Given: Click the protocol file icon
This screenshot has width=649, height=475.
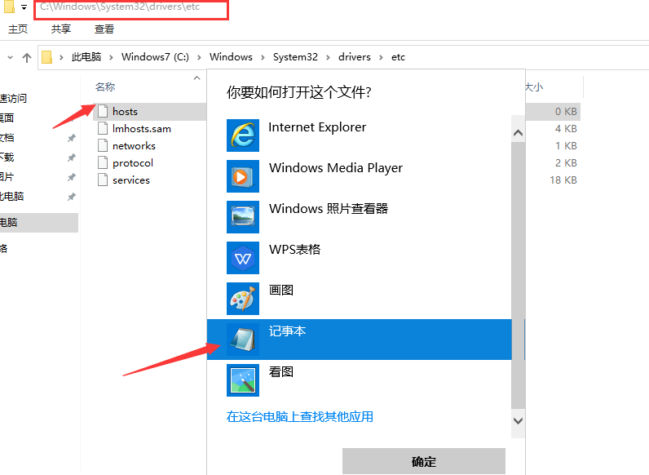Looking at the screenshot, I should click(x=103, y=163).
